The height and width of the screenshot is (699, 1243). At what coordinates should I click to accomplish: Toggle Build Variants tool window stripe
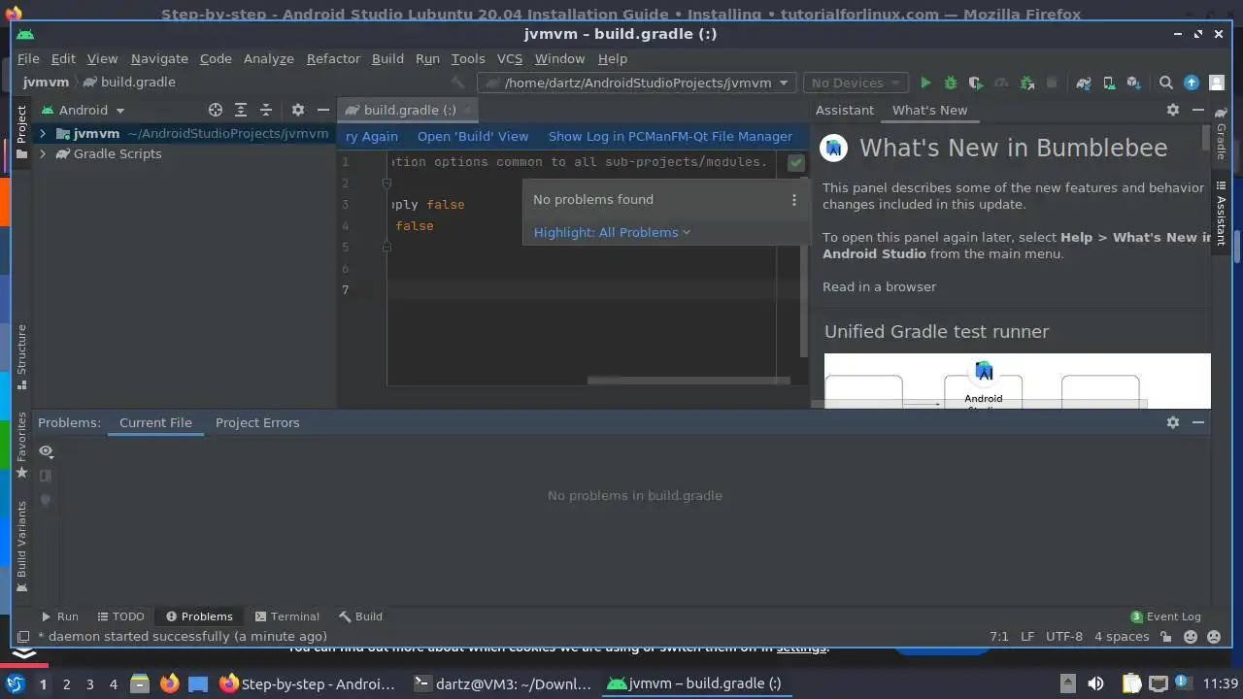tap(21, 547)
